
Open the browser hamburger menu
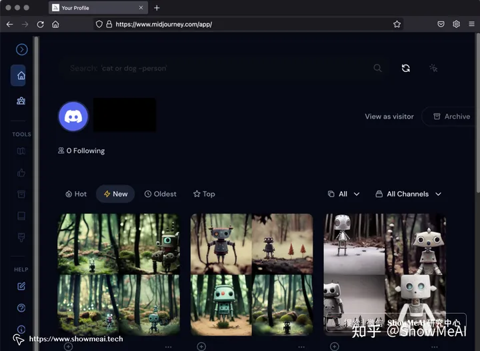pyautogui.click(x=471, y=24)
